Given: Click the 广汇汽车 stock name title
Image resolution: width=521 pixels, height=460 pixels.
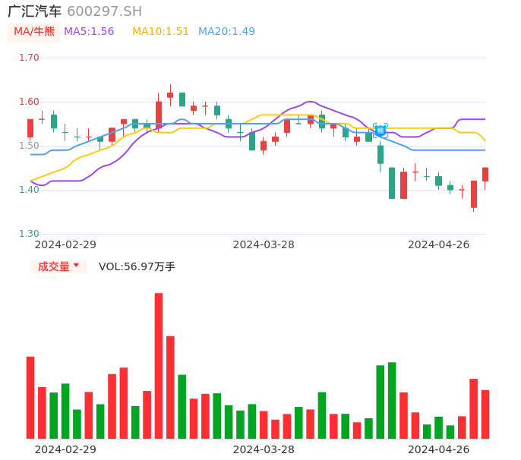Looking at the screenshot, I should [x=35, y=11].
